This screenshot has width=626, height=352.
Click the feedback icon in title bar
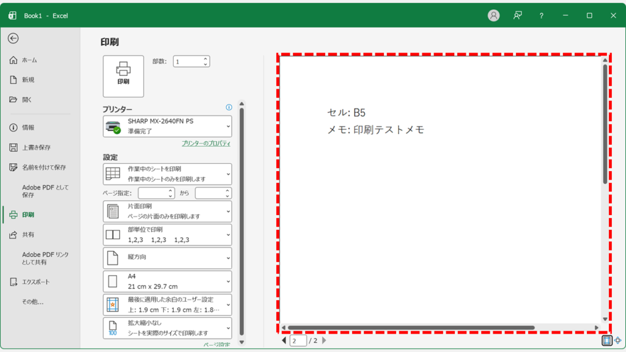coord(518,15)
